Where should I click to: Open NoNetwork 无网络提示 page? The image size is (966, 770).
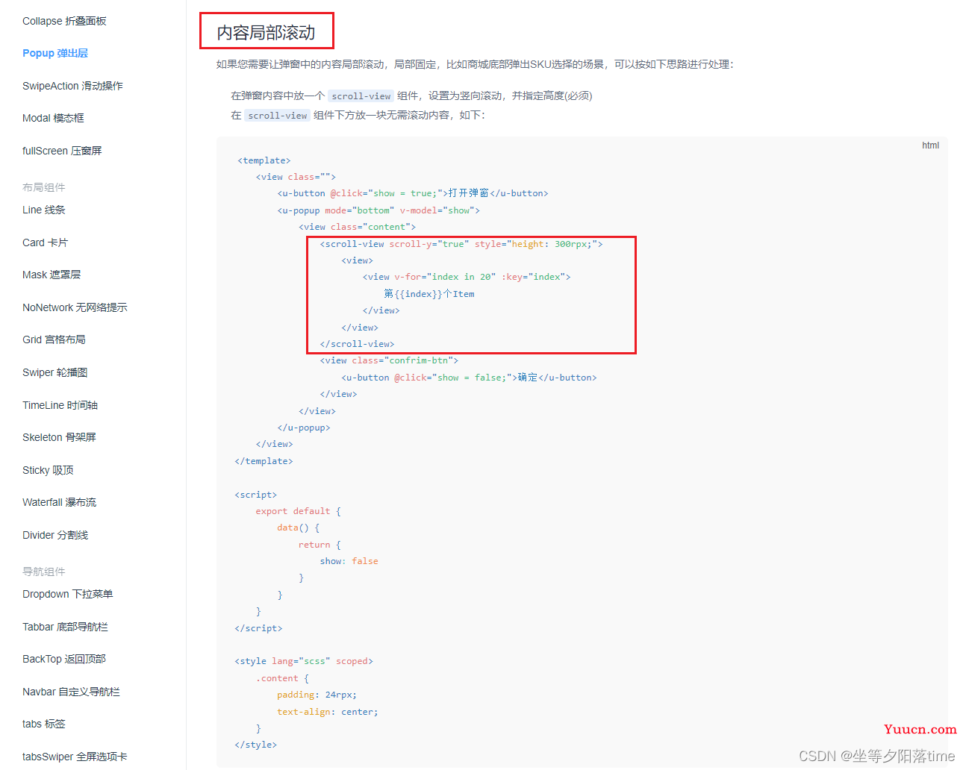75,307
